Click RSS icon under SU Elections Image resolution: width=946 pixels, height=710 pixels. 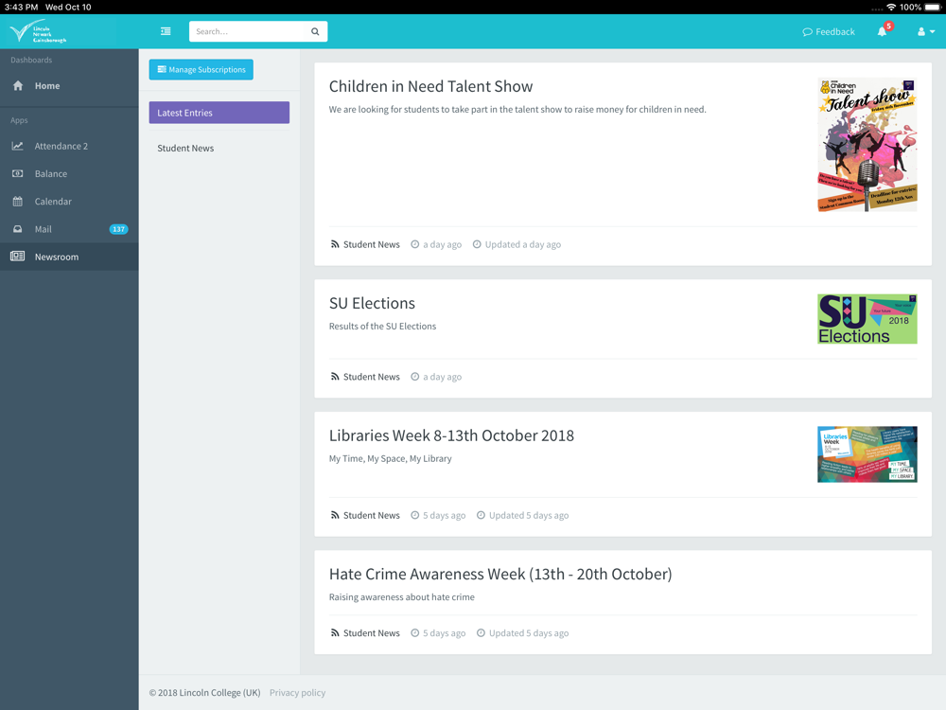pos(335,377)
